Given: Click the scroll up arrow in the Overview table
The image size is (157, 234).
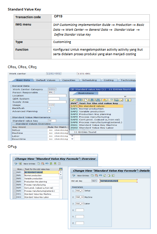Looking at the screenshot, I should [x=61, y=172].
